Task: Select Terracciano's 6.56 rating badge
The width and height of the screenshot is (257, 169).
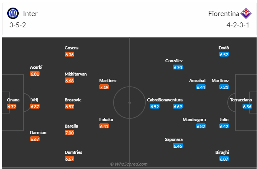Action: pos(247,106)
